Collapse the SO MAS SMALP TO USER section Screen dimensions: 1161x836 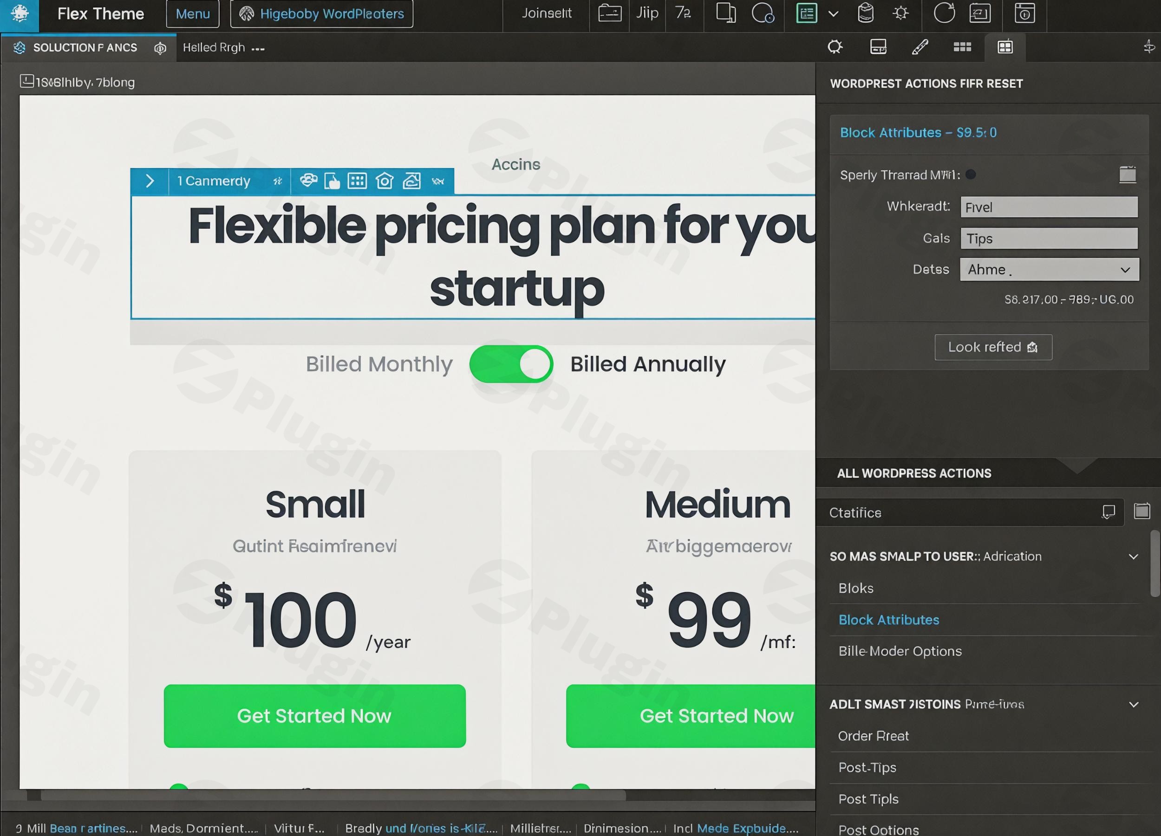pyautogui.click(x=1133, y=557)
